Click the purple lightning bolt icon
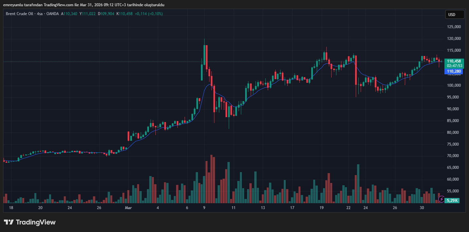The height and width of the screenshot is (232, 469). click(x=442, y=199)
